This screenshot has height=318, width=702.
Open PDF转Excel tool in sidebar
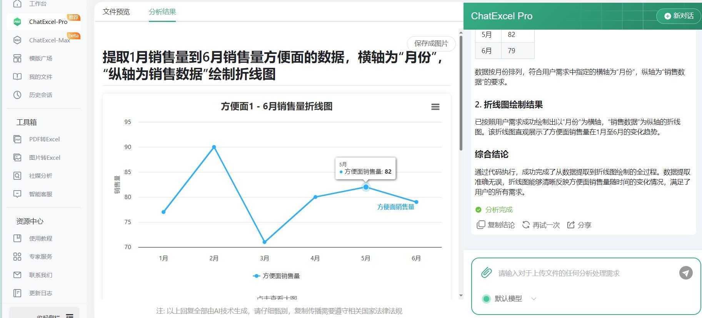(x=44, y=139)
